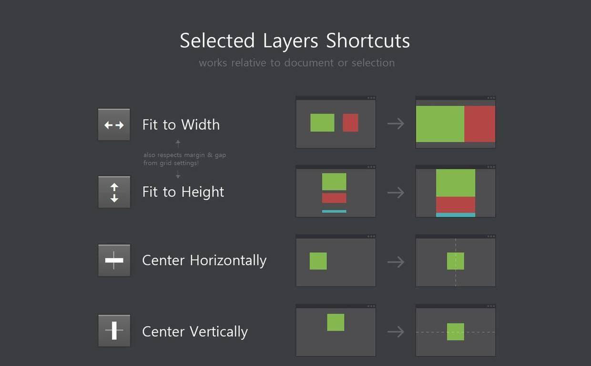Click the "Center Vertically" text label
The image size is (591, 366).
[x=195, y=332]
